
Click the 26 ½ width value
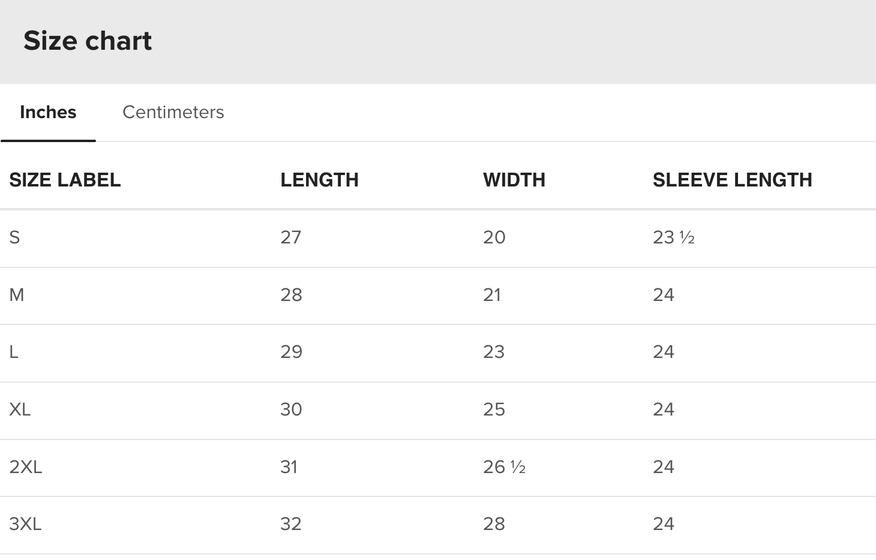(x=504, y=467)
